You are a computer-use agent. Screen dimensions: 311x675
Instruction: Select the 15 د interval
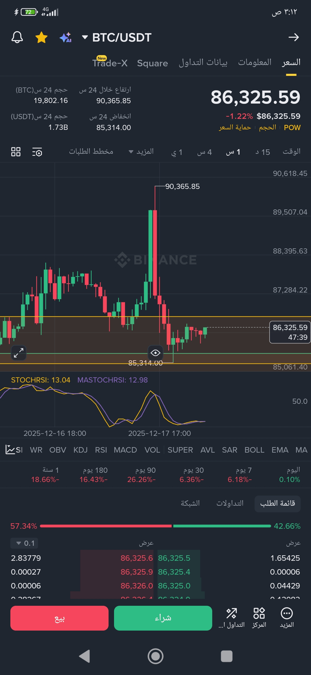click(x=263, y=152)
